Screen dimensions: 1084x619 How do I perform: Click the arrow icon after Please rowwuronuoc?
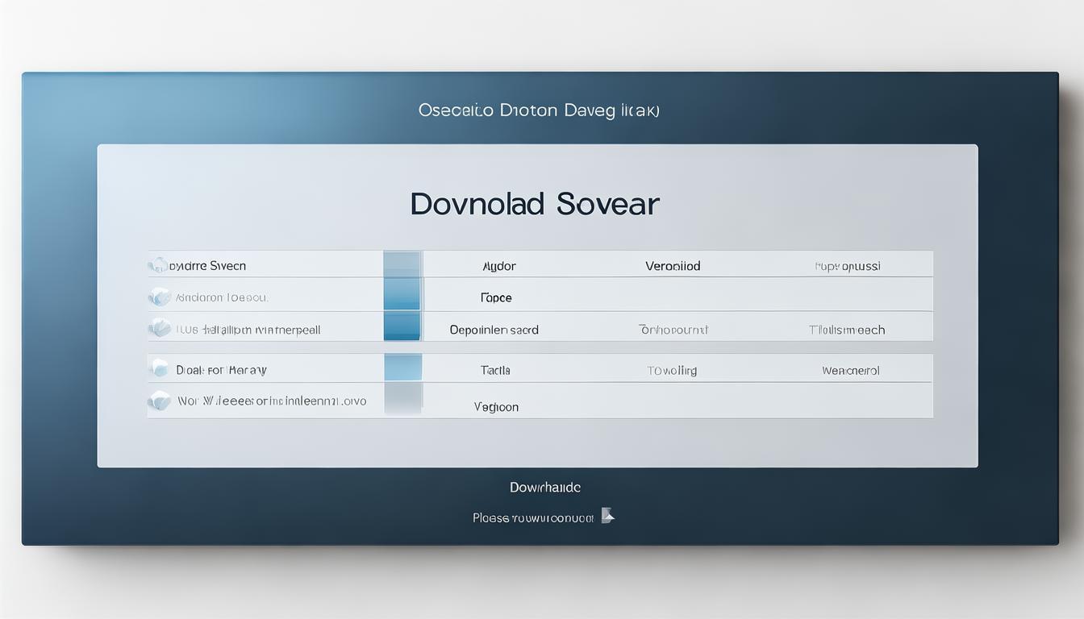[x=607, y=517]
